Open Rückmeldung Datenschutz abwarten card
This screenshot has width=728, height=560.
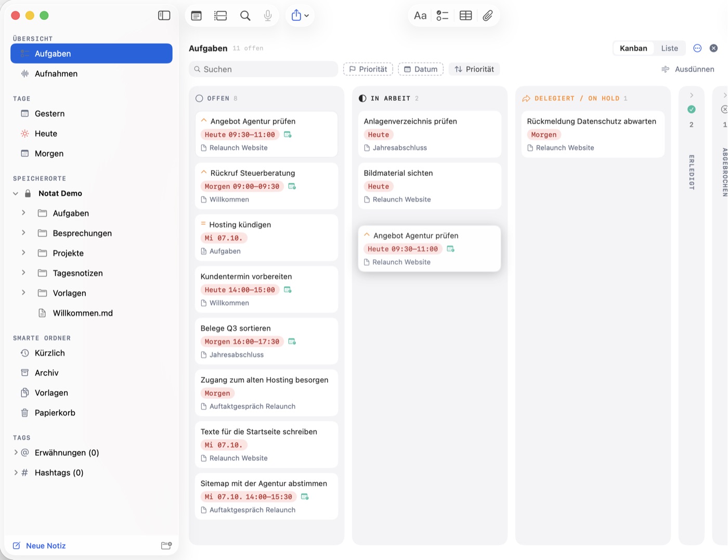593,134
